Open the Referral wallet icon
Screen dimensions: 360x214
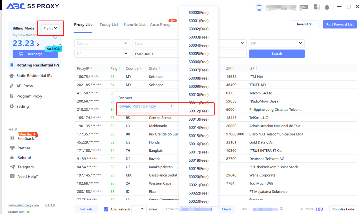12,158
